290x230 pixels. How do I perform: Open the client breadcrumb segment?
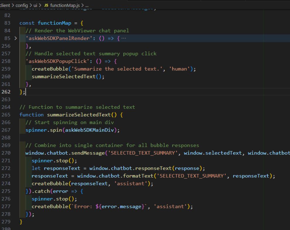pos(5,5)
